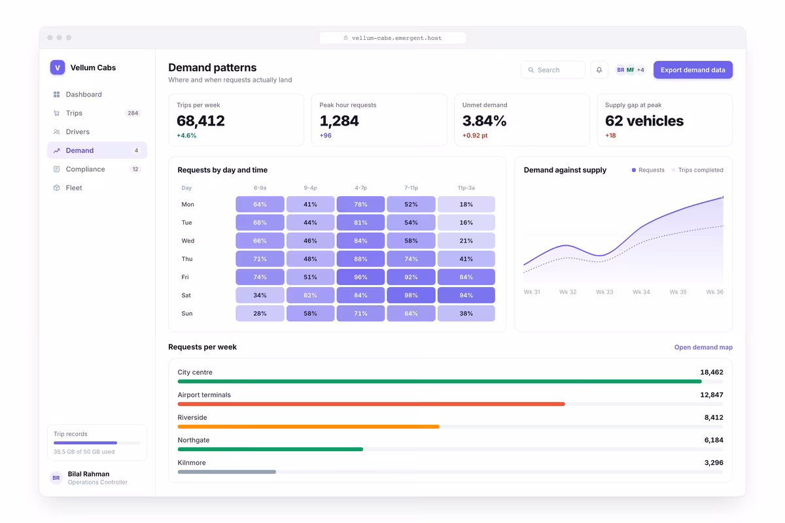Click Bilal Rahman's BR avatar in sidebar
The width and height of the screenshot is (785, 523).
tap(56, 478)
